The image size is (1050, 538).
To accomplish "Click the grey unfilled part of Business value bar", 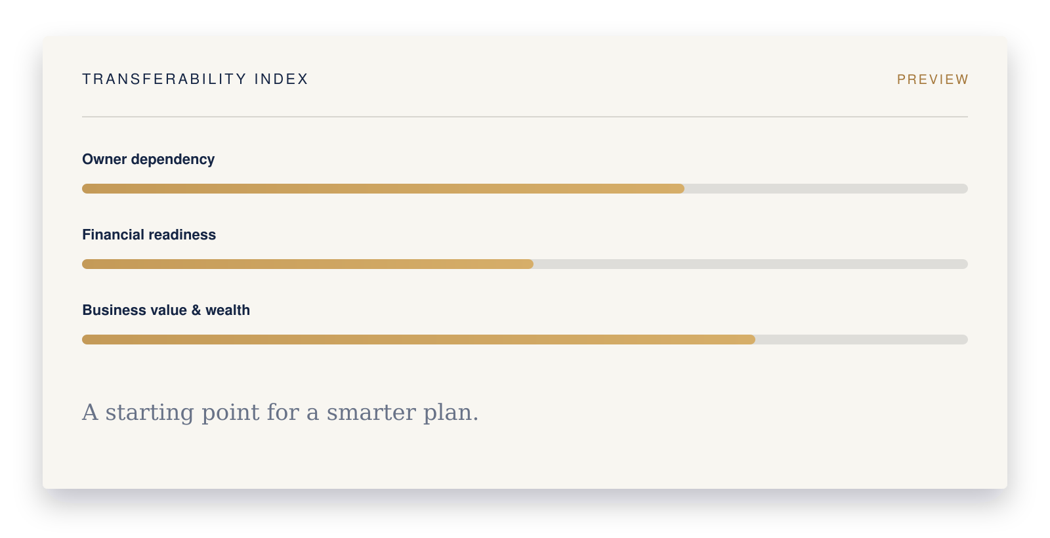I will click(862, 340).
